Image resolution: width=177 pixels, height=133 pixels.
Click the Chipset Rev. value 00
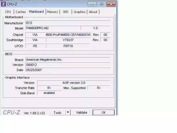(105, 35)
